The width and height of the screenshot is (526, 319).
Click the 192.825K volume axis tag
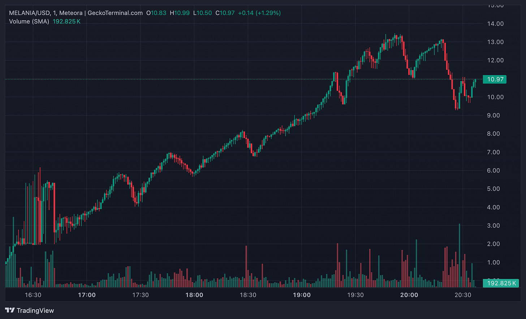click(x=501, y=283)
